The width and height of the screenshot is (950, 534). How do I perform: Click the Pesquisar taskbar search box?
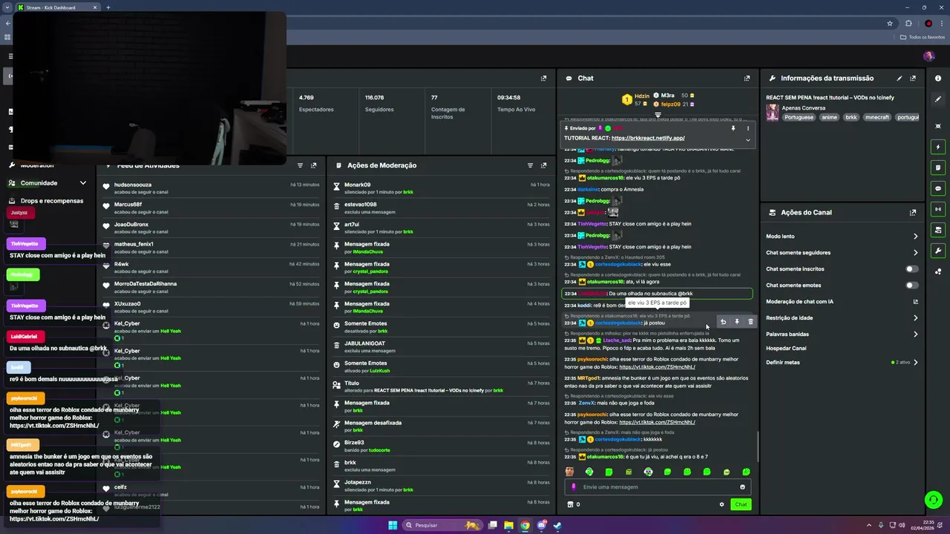pos(444,525)
